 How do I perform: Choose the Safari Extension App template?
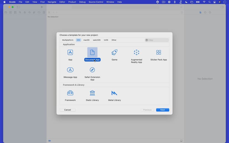click(92, 70)
